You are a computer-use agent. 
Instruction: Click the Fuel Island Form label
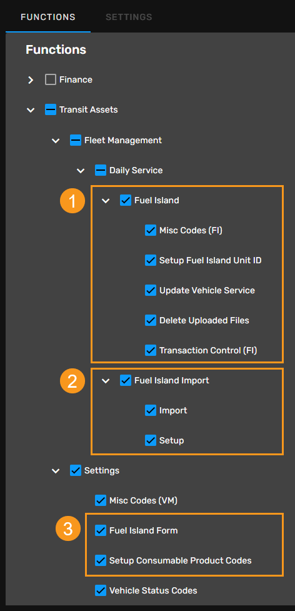click(x=144, y=530)
